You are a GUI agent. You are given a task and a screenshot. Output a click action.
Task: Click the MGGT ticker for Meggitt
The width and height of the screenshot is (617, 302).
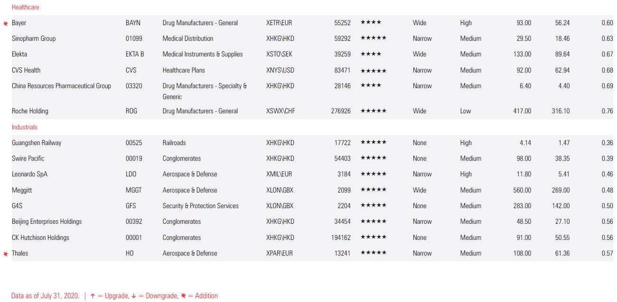click(x=134, y=190)
